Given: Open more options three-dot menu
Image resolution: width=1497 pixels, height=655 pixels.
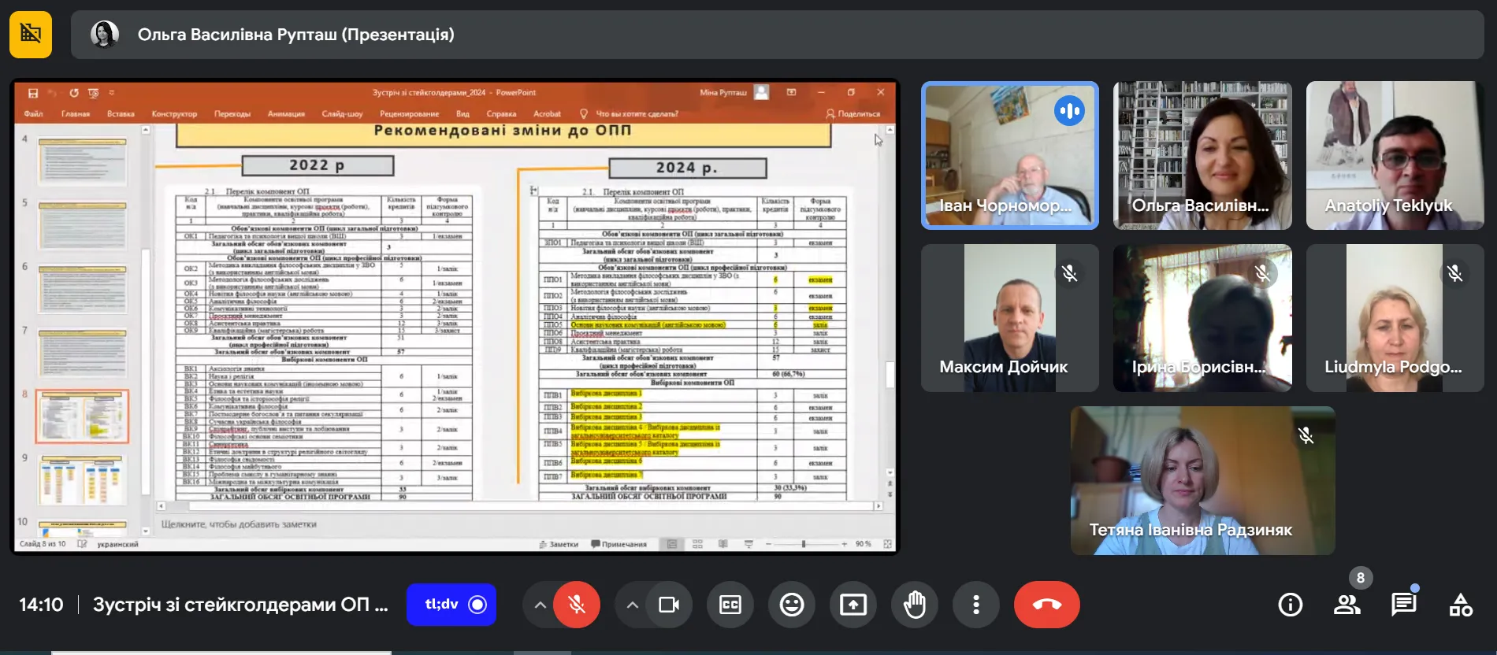Looking at the screenshot, I should pyautogui.click(x=976, y=605).
